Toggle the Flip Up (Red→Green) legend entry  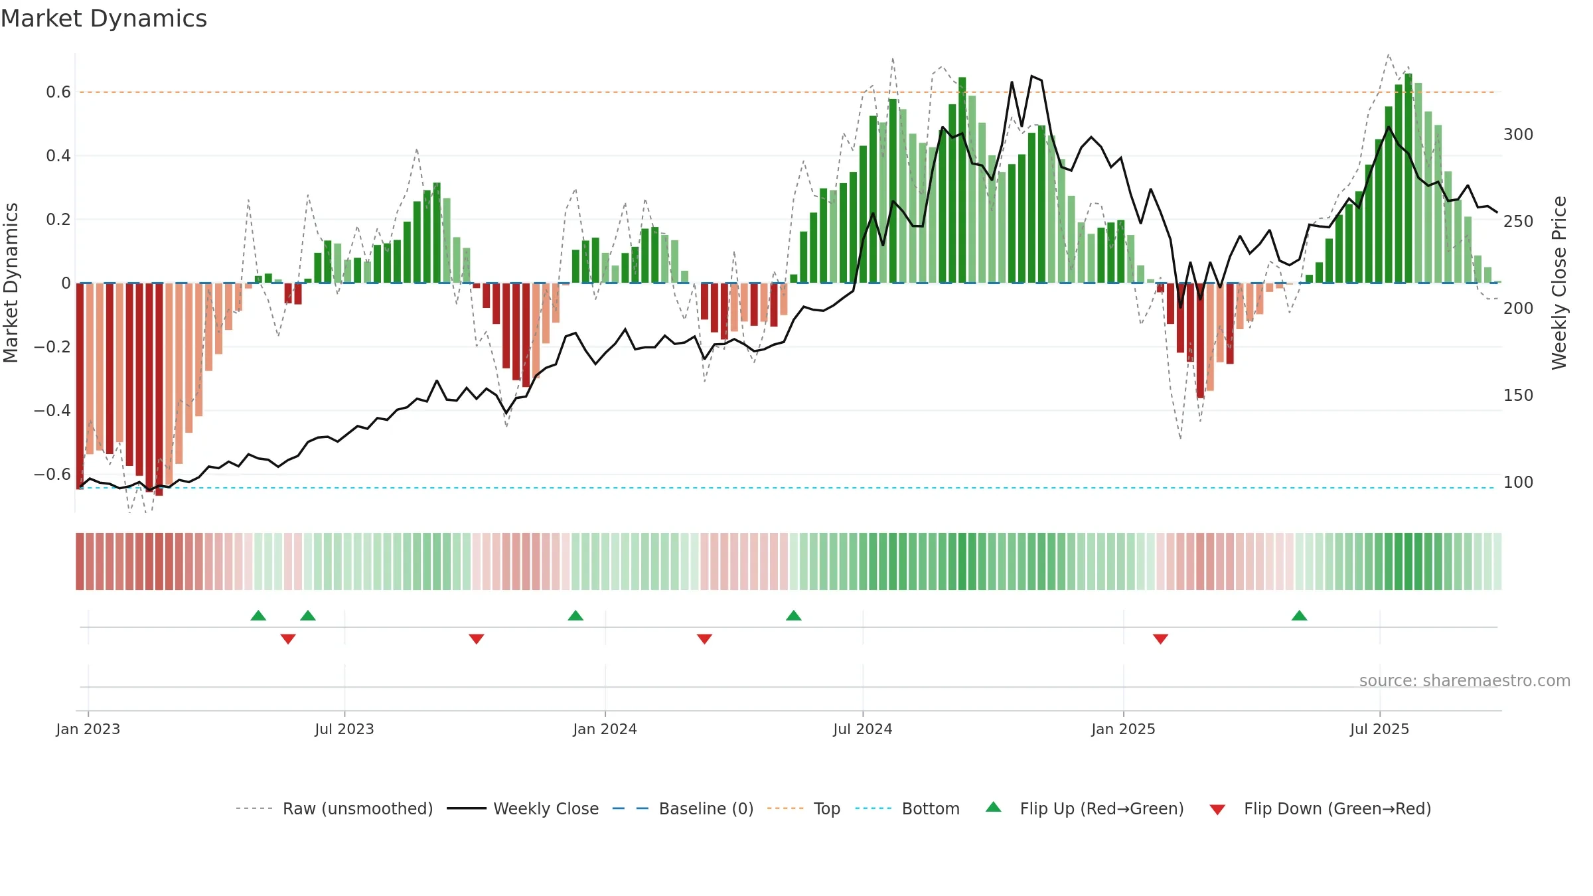pos(1085,808)
